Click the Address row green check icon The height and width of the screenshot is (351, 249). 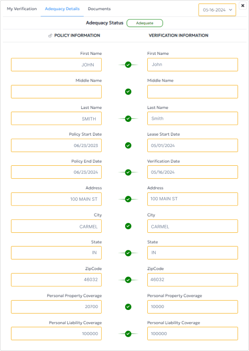pos(128,199)
